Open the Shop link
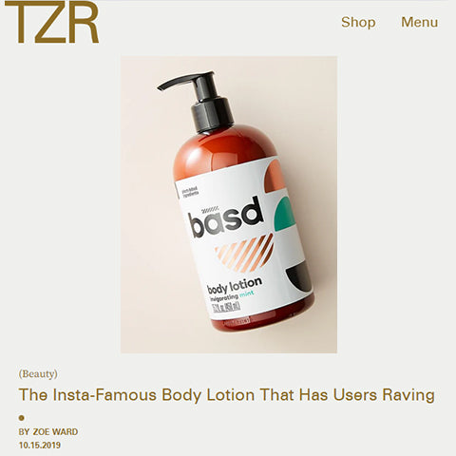Viewport: 456px width, 456px height. [358, 22]
